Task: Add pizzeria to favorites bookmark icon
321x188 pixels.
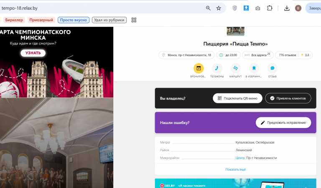Action: pos(254,68)
